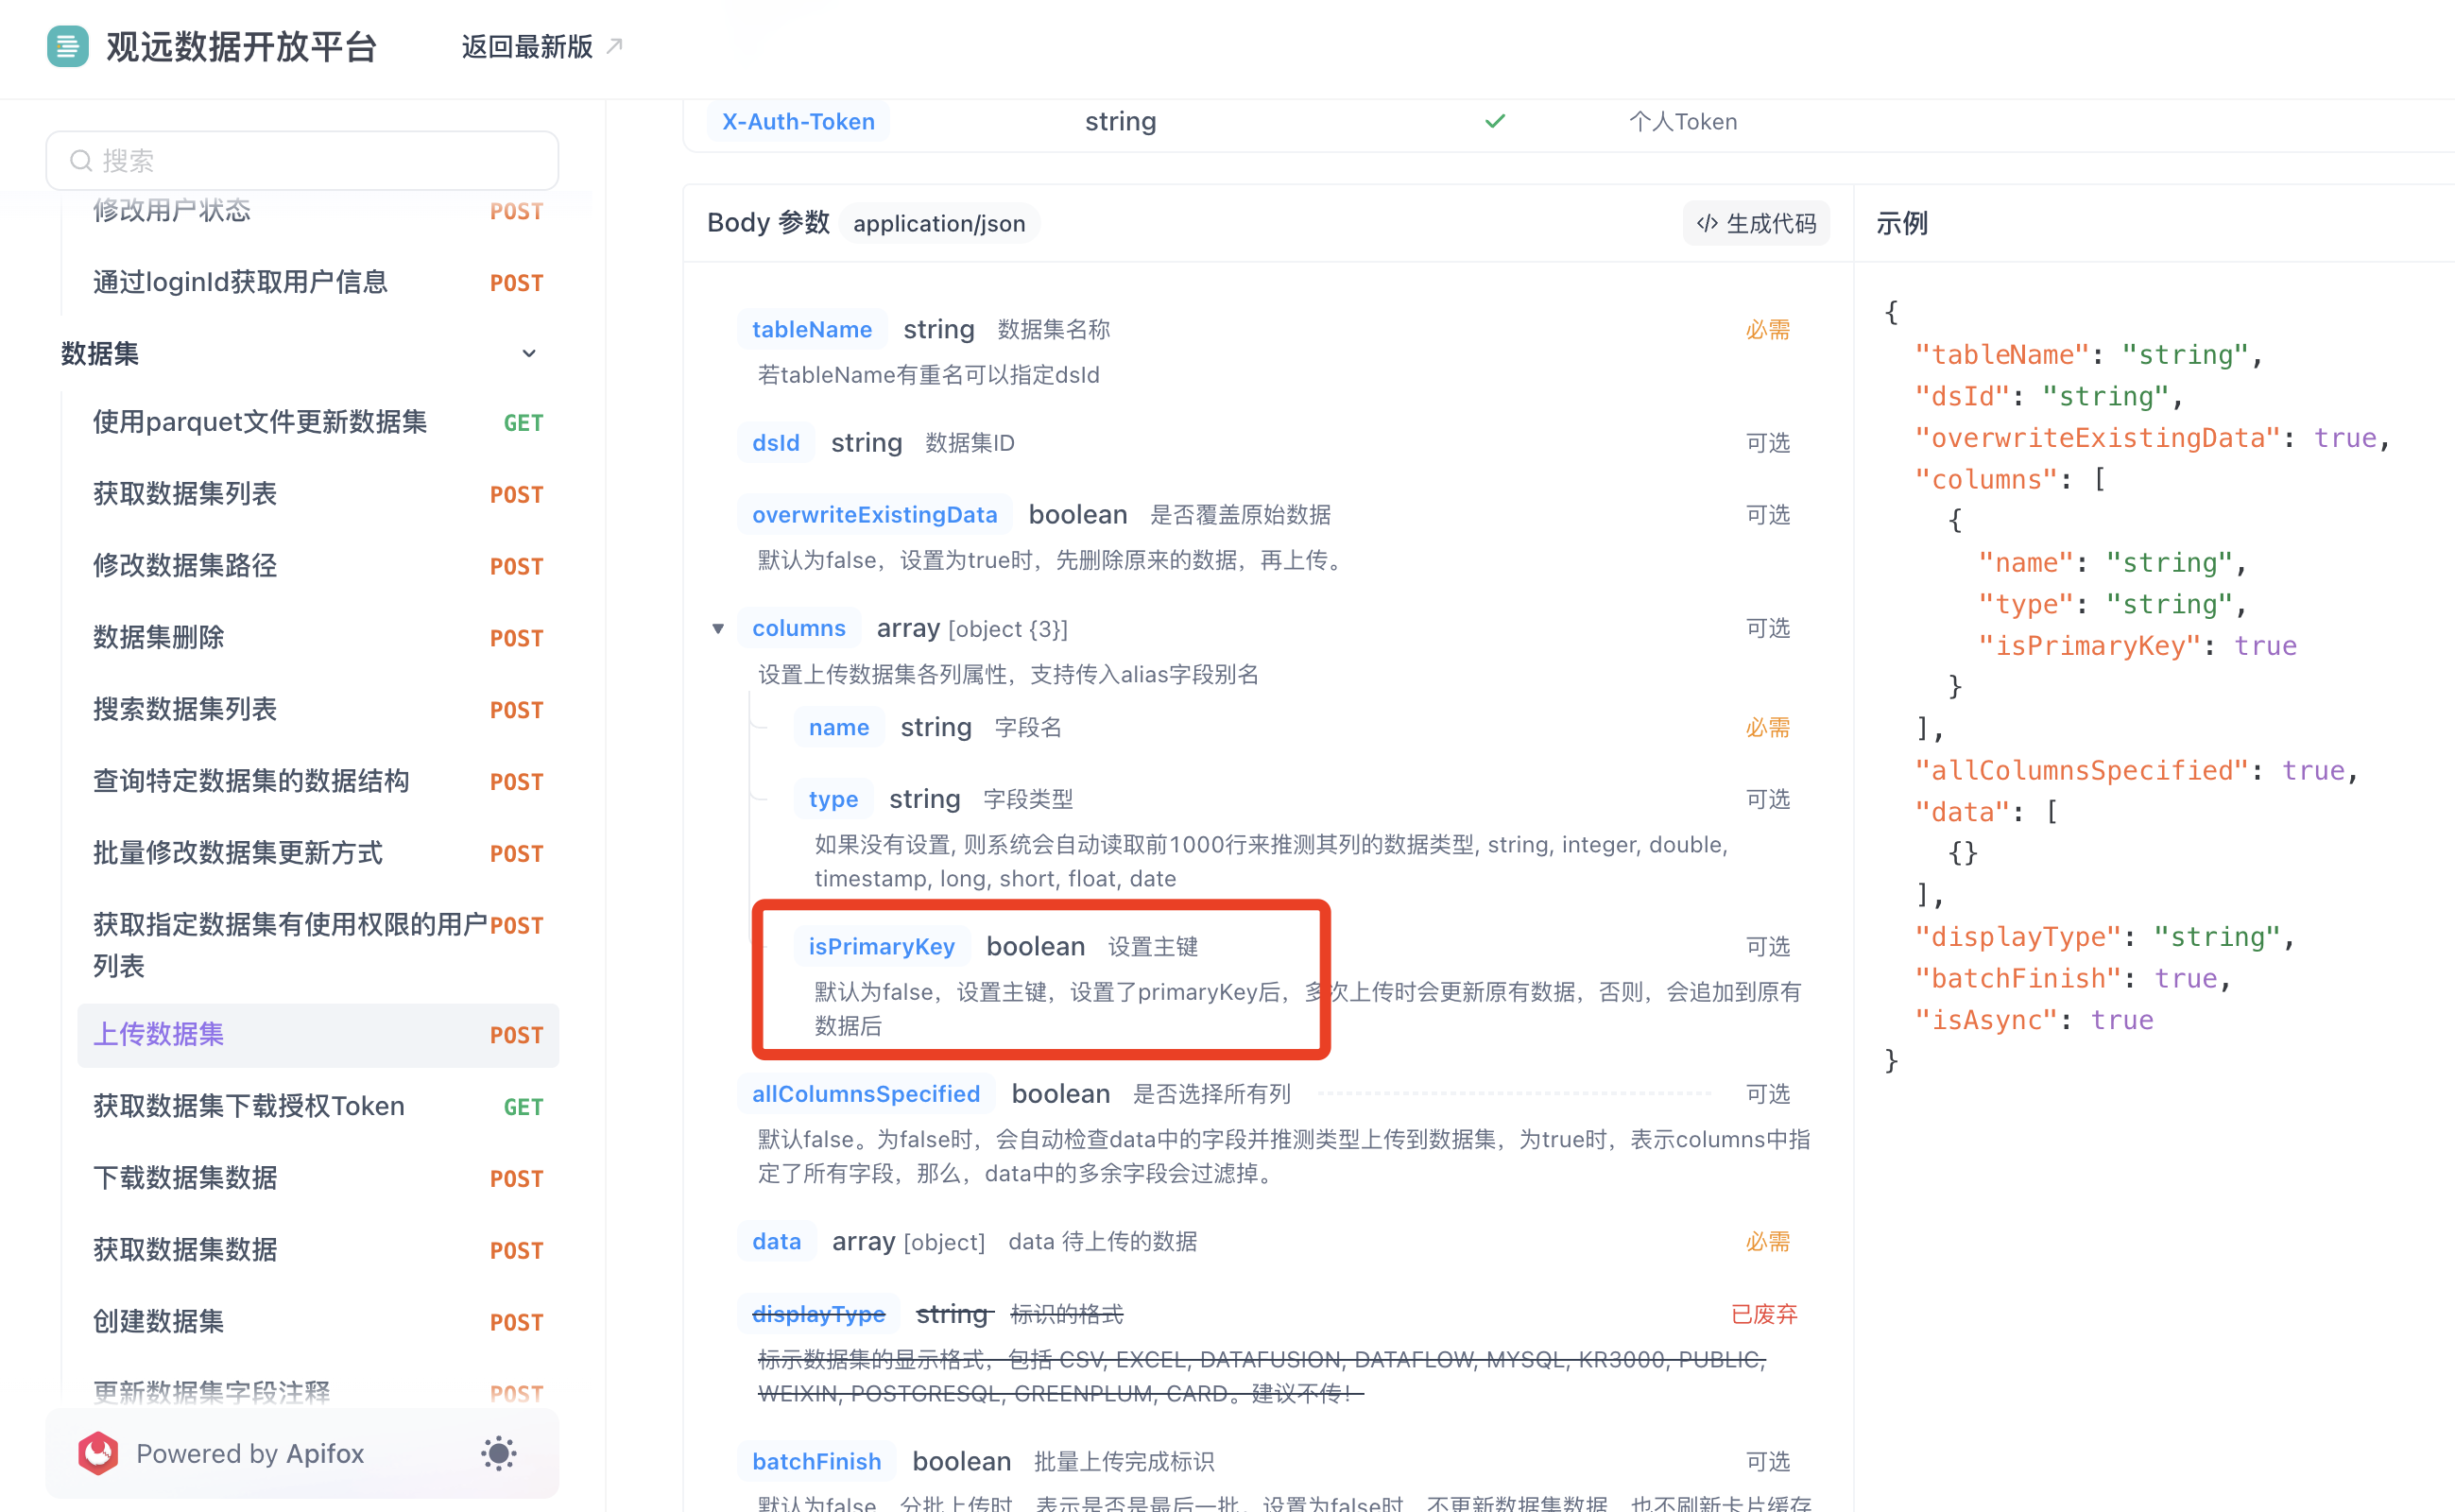Open 获取数据集数据 API entry

coord(318,1251)
